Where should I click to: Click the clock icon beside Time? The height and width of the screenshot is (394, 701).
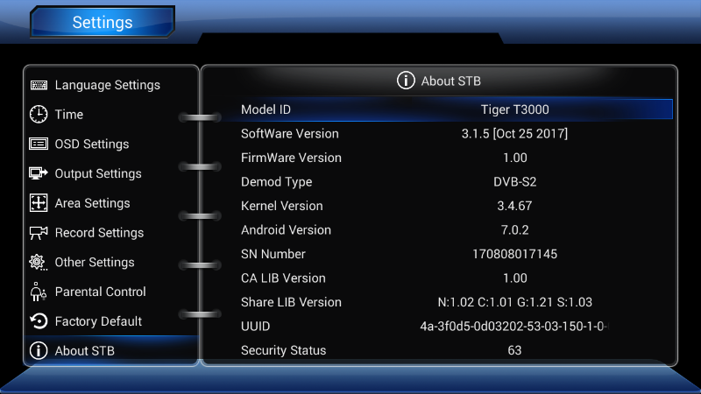pyautogui.click(x=39, y=115)
